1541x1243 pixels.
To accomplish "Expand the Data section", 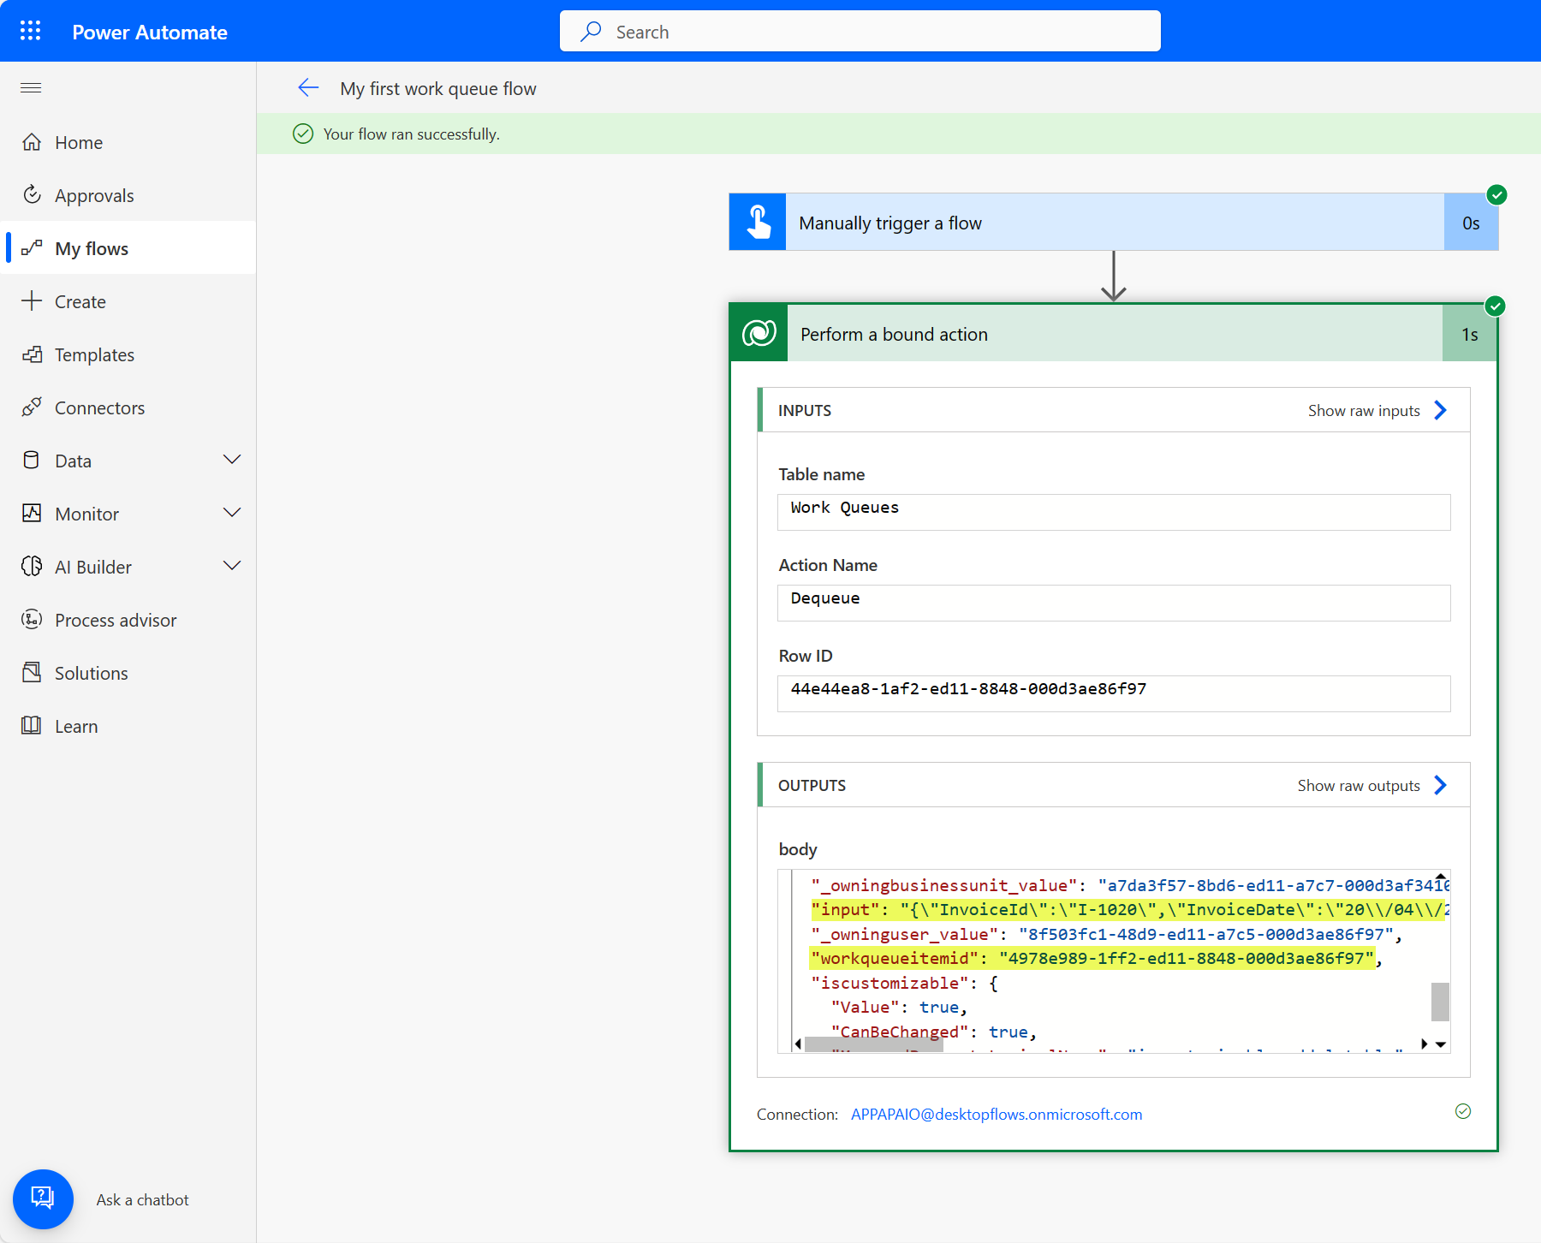I will coord(232,460).
